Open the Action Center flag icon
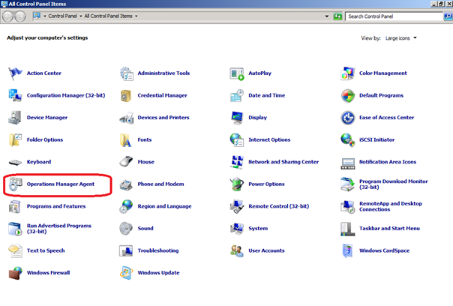Screen dimensions: 453x306 pyautogui.click(x=15, y=73)
